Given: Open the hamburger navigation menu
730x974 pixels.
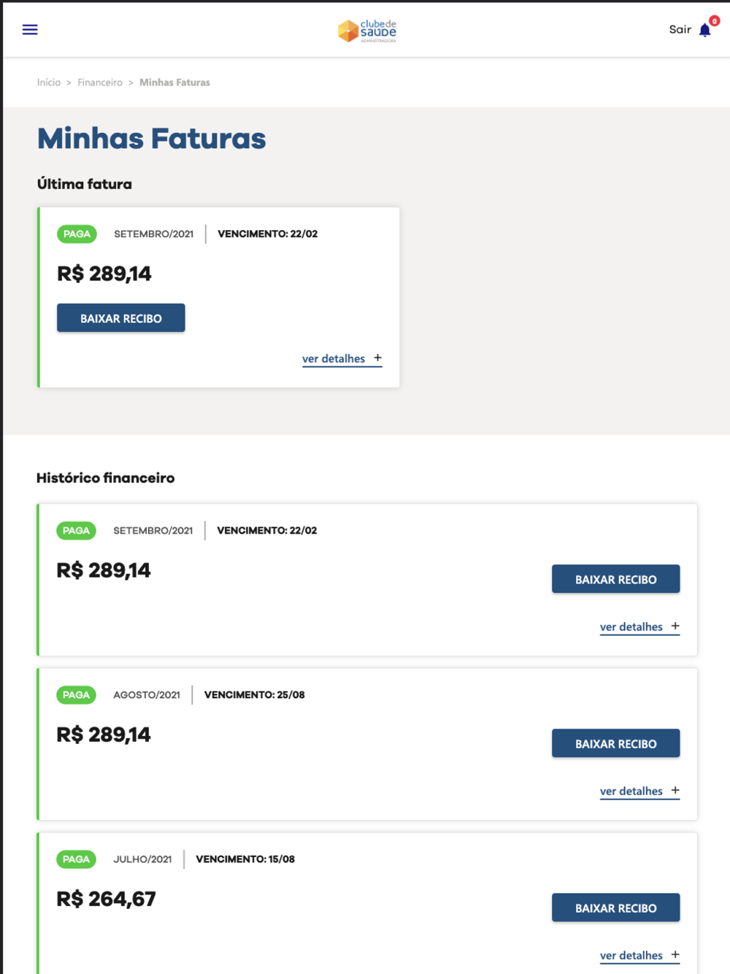Looking at the screenshot, I should click(30, 30).
